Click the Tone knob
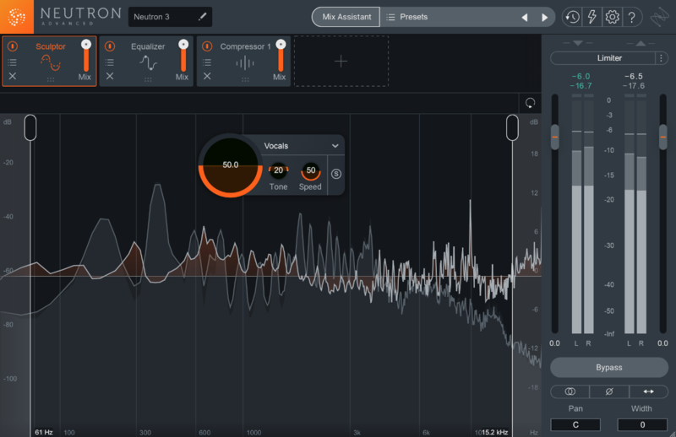 279,170
